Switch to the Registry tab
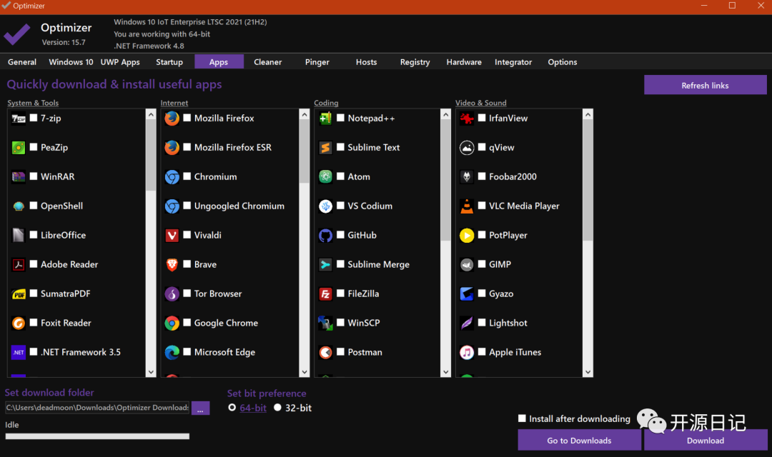Viewport: 772px width, 457px height. pos(415,62)
